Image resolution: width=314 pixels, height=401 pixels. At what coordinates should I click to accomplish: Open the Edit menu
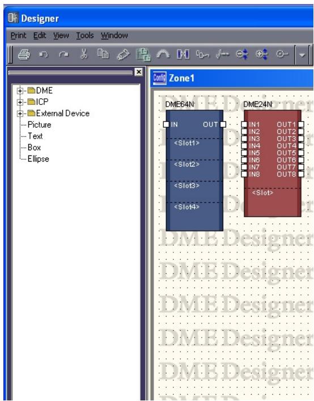(40, 35)
